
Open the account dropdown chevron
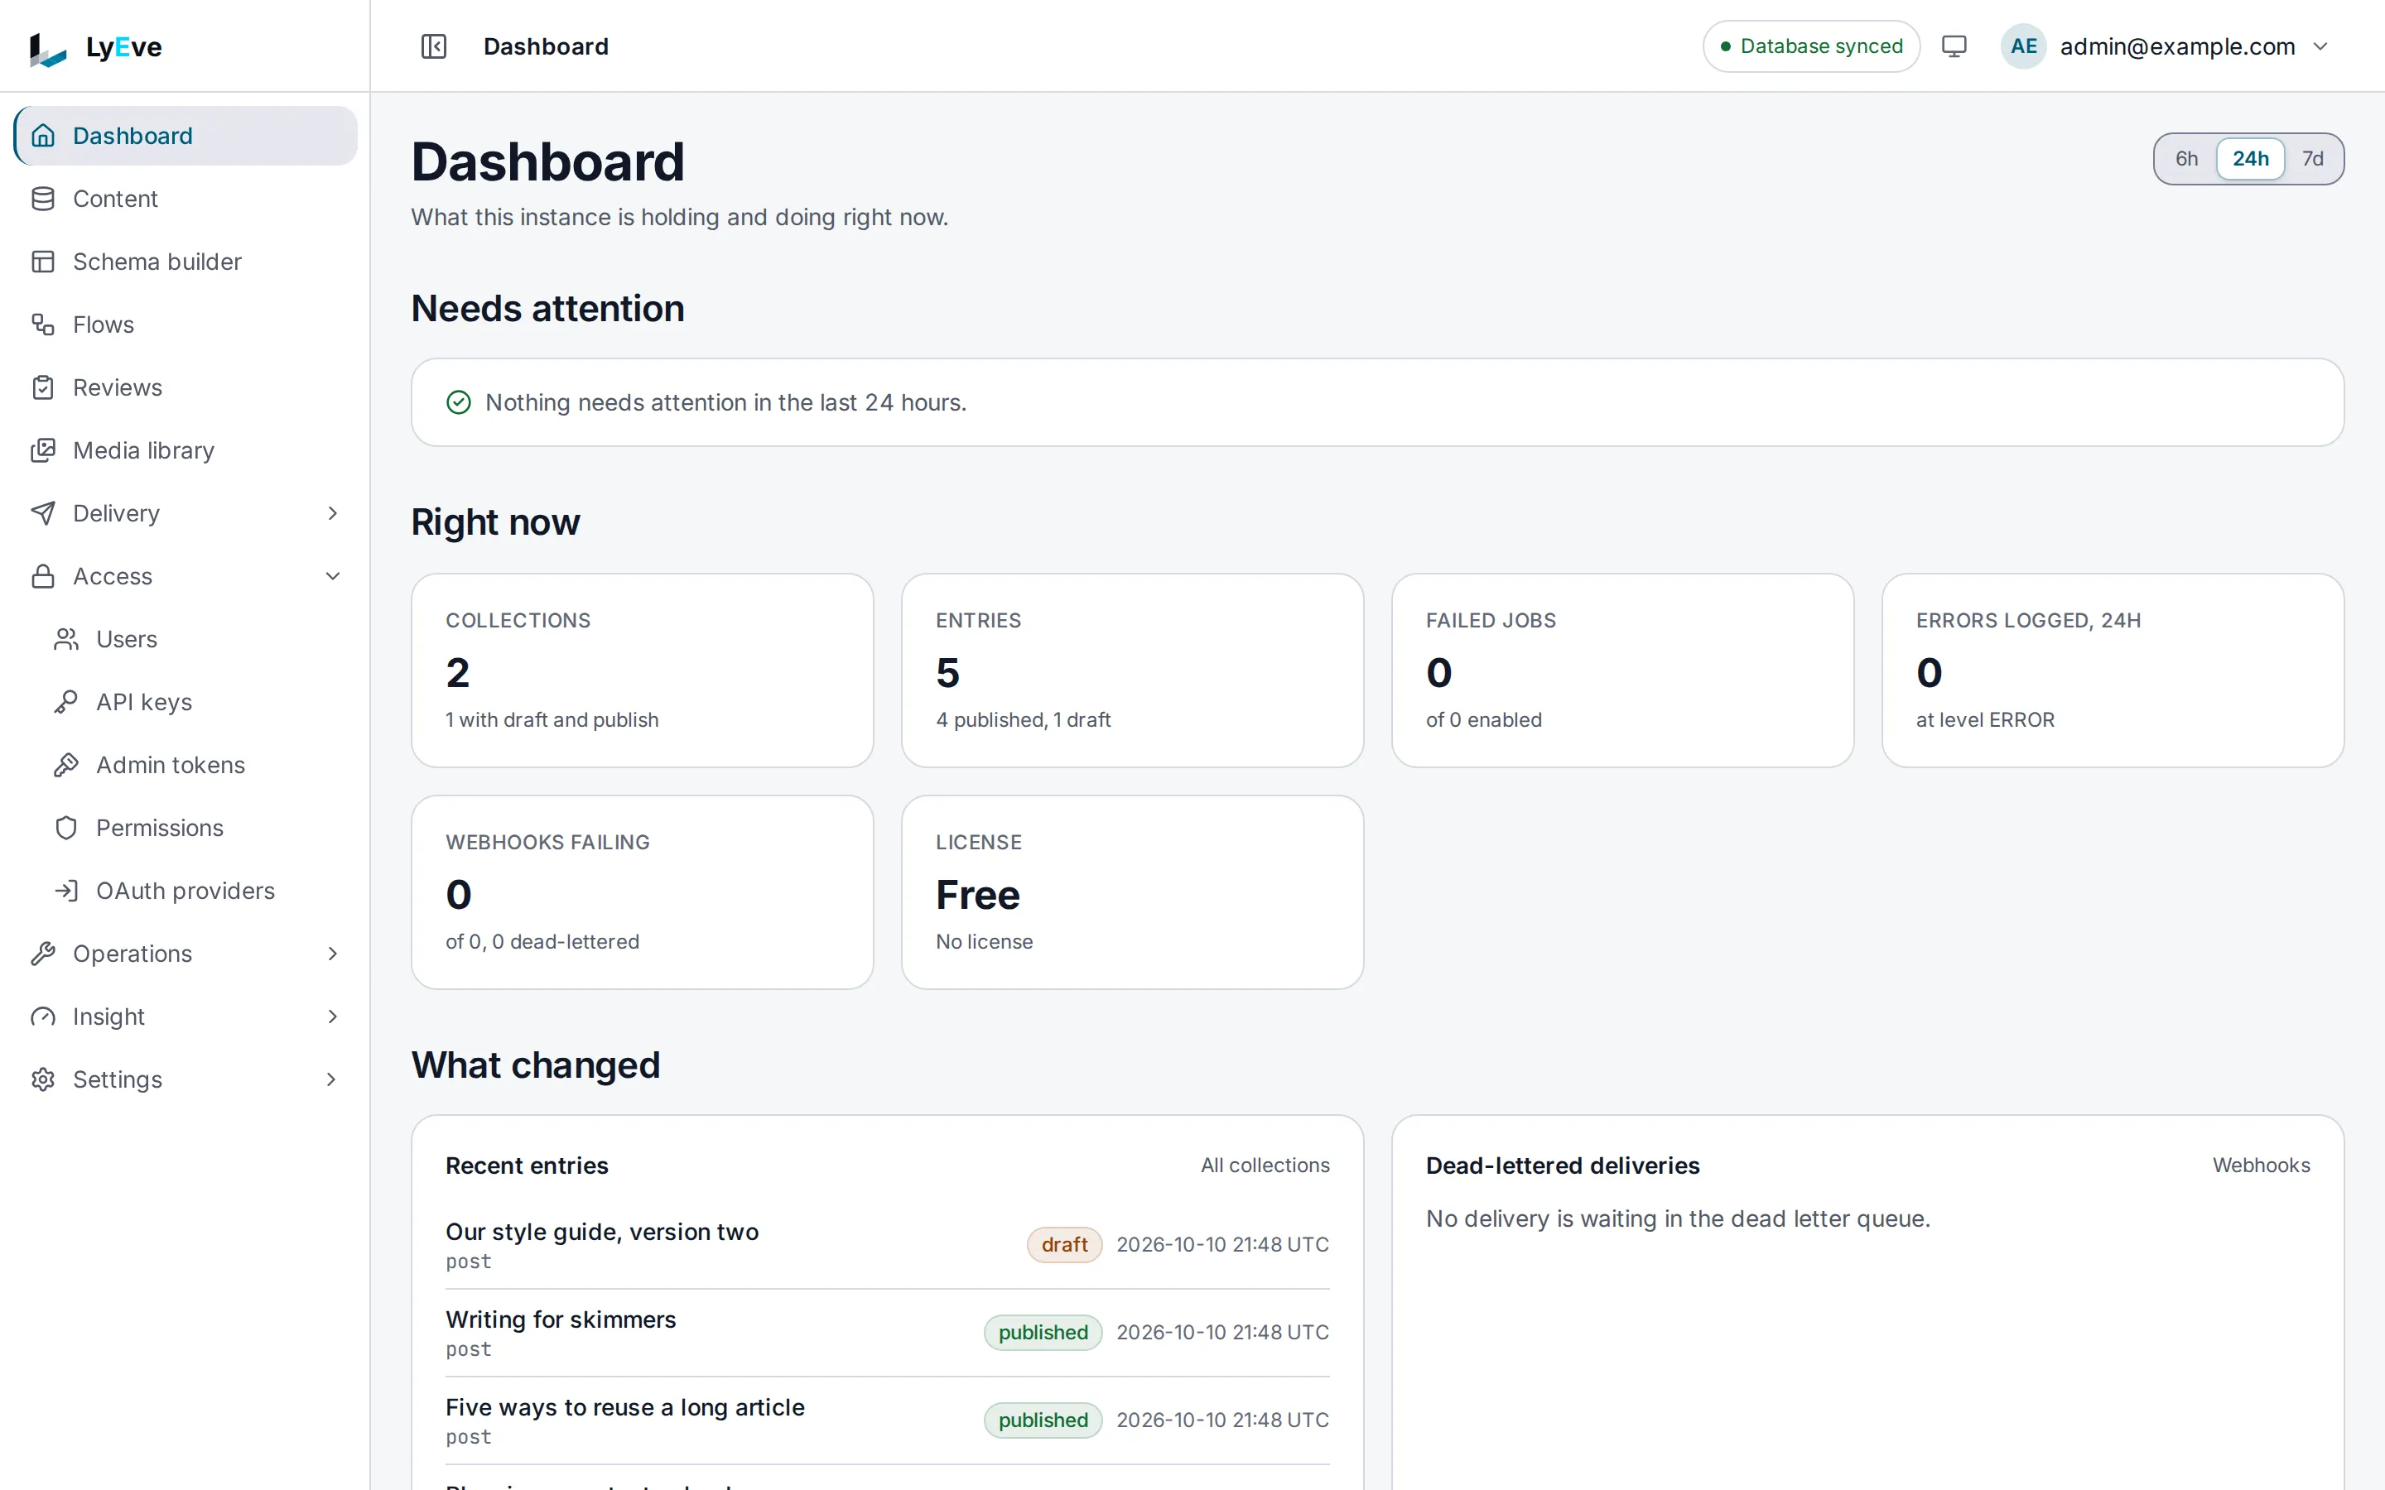tap(2320, 46)
